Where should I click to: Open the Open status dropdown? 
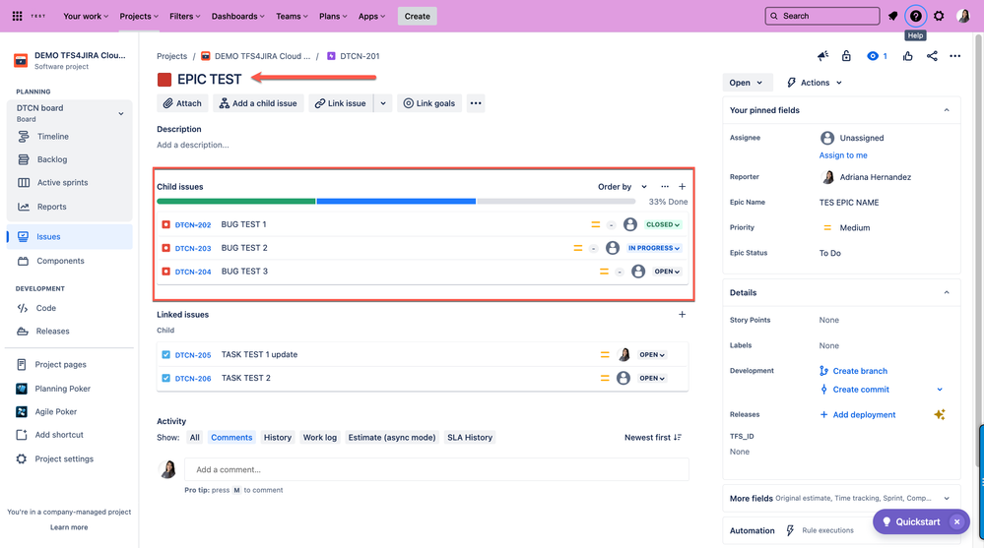tap(746, 83)
